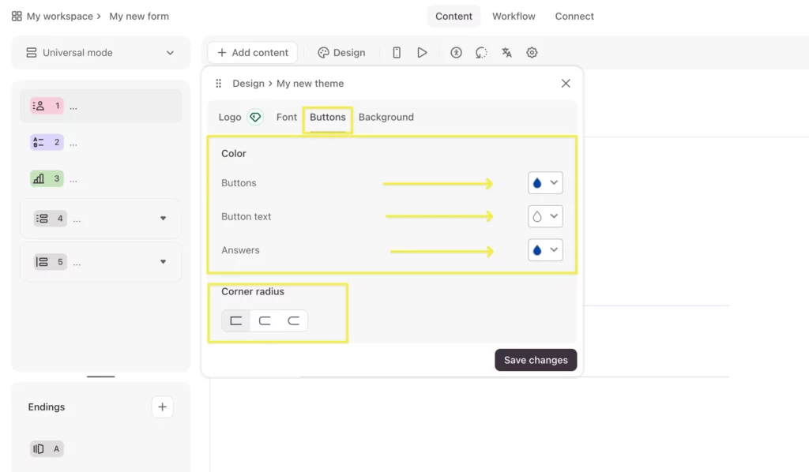Image resolution: width=809 pixels, height=472 pixels.
Task: Go to My workspace breadcrumb
Action: pos(60,17)
